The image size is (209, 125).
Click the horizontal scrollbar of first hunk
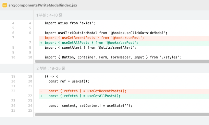click(x=122, y=61)
